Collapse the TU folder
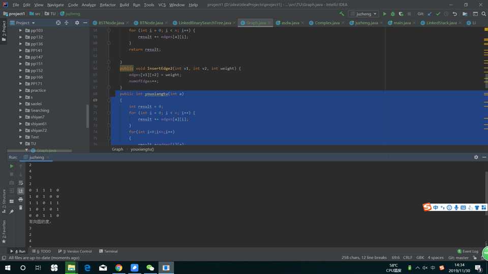Screen dimensions: 488x274 (20, 144)
